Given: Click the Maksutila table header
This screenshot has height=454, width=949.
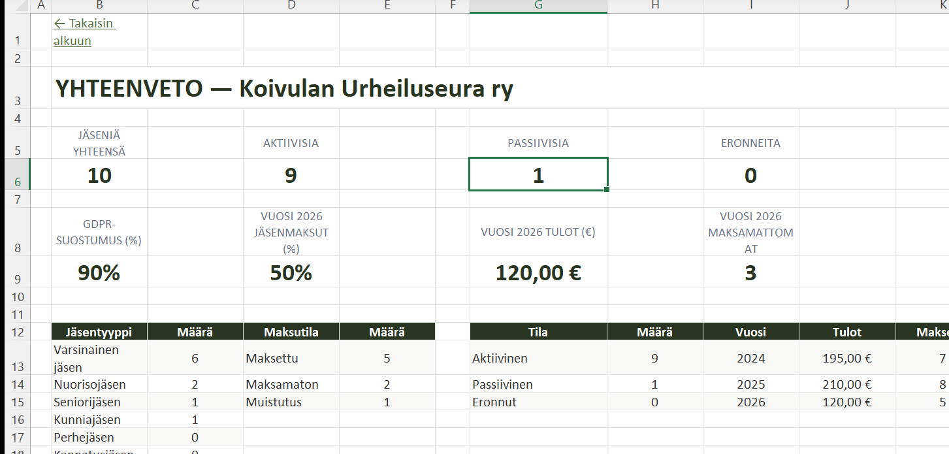Looking at the screenshot, I should pyautogui.click(x=291, y=332).
